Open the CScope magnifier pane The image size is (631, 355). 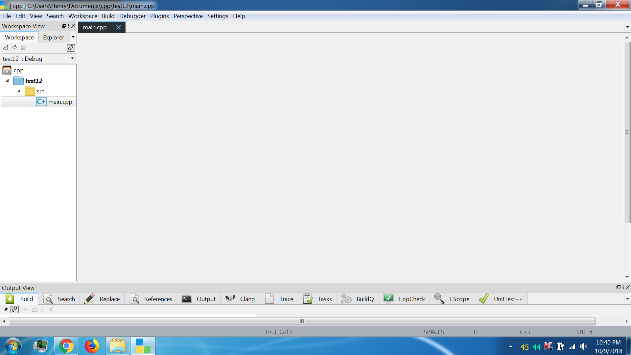point(452,299)
